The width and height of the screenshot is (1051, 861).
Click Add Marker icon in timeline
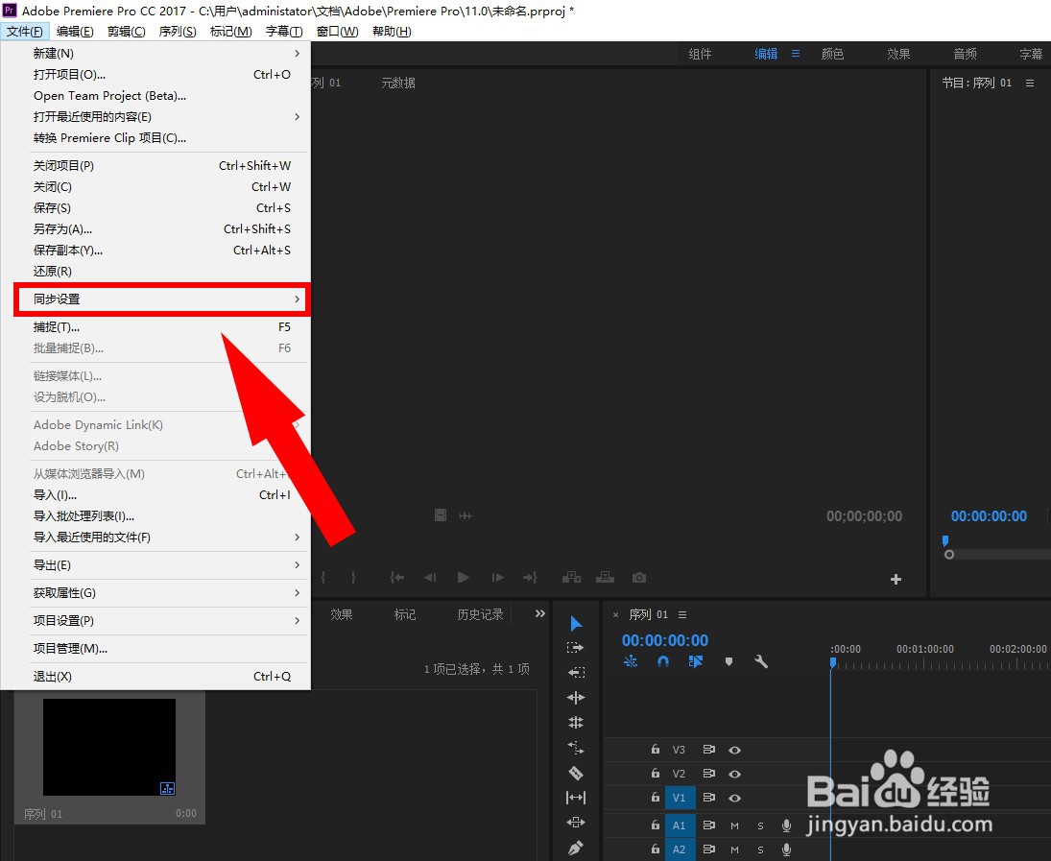click(729, 662)
